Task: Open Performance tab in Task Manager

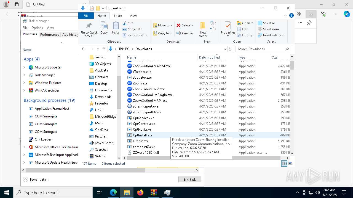Action: [x=50, y=34]
